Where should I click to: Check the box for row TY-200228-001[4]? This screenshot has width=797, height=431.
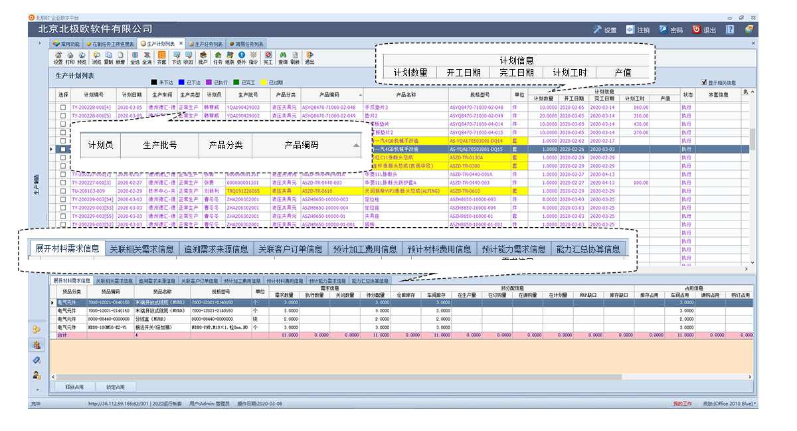tap(63, 107)
